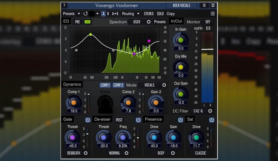This screenshot has width=278, height=161.
Task: Click the window resize icon in title bar
Action: [x=213, y=6]
